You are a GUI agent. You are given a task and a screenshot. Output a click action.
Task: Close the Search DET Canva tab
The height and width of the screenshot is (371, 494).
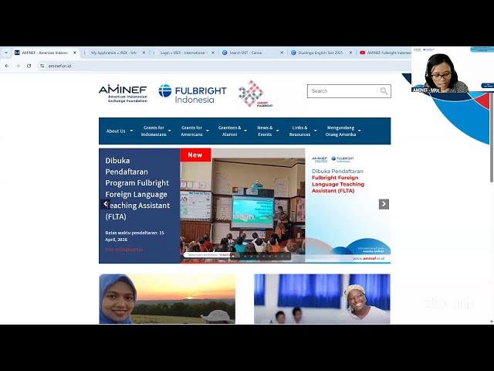coord(282,53)
